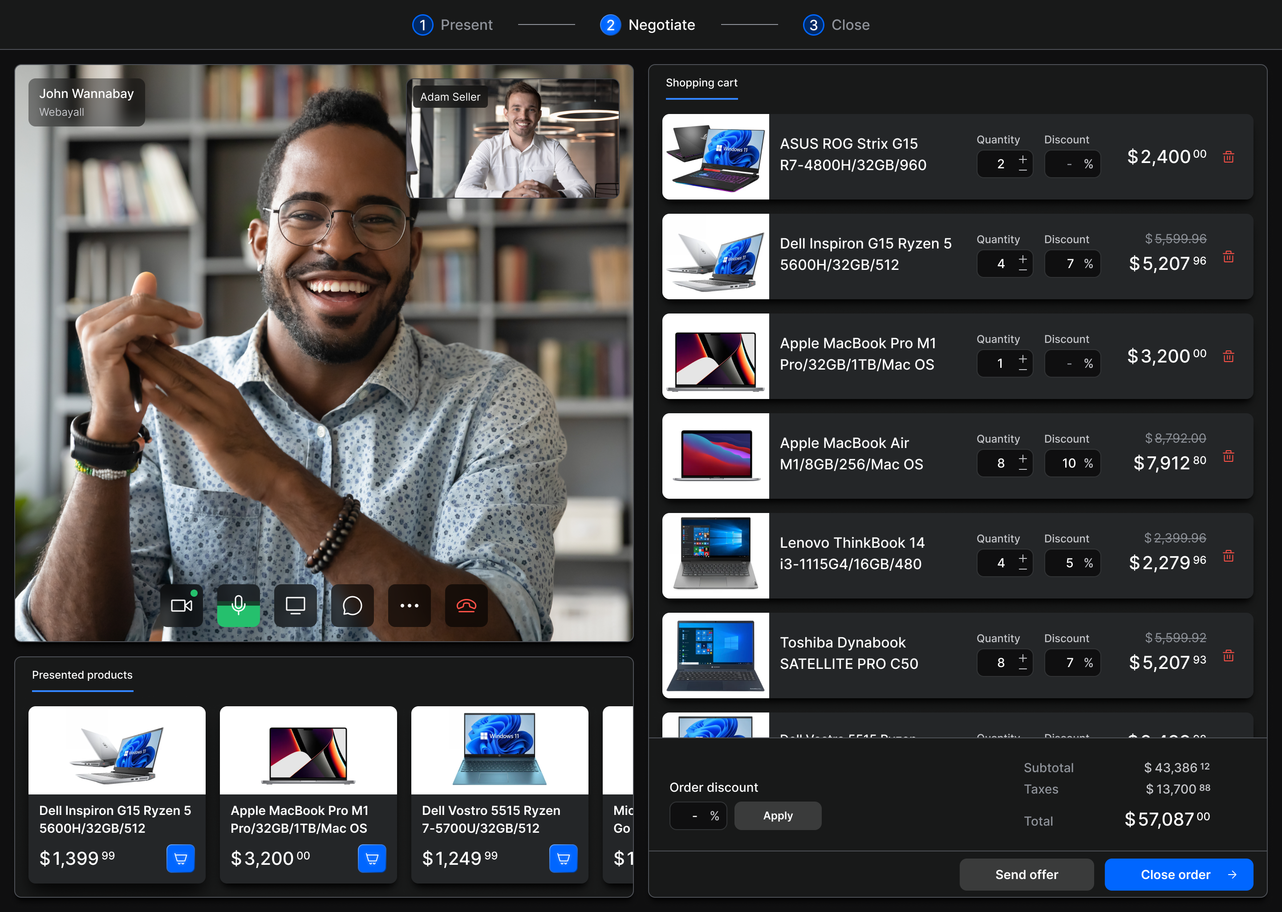Increase Dell Inspiron G15 quantity
The image size is (1282, 912).
coord(1022,259)
